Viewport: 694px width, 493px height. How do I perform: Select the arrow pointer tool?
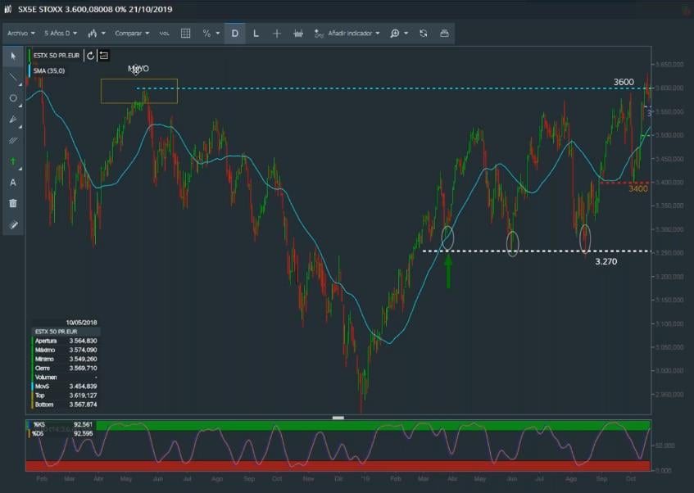(x=13, y=57)
